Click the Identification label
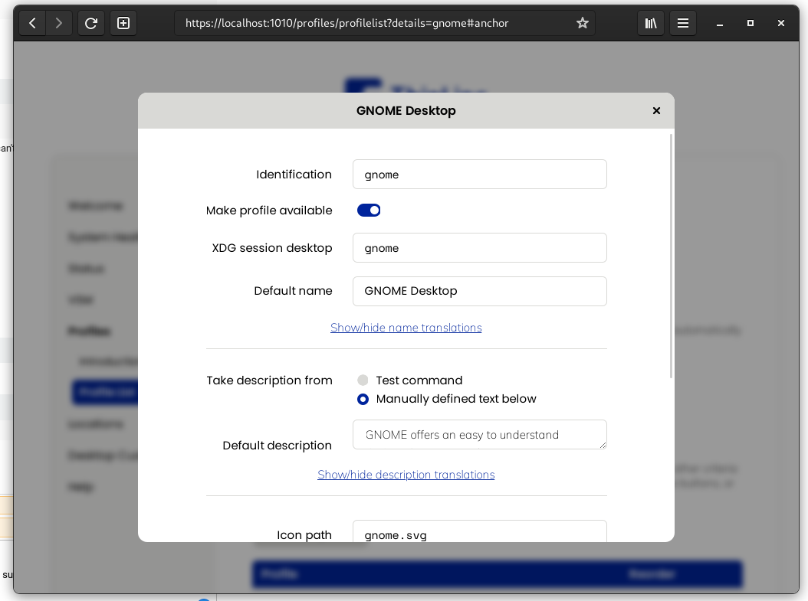The image size is (808, 601). [294, 175]
